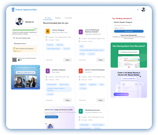This screenshot has width=158, height=135.
Task: Click the job type icon on Marketing Executive card
Action: click(x=80, y=120)
